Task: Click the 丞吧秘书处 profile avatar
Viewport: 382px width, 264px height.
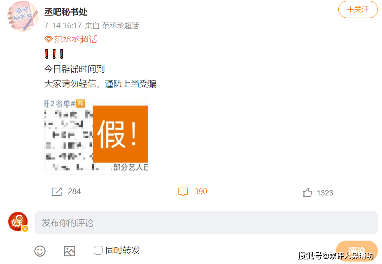Action: point(23,16)
